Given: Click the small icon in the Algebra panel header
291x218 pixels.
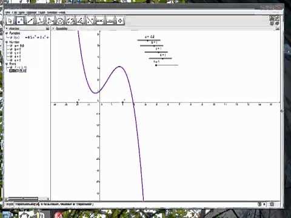Looking at the screenshot, I should pyautogui.click(x=47, y=28).
